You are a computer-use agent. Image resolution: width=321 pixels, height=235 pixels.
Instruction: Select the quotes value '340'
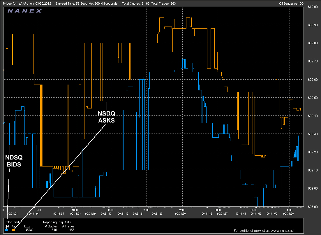coord(54,230)
